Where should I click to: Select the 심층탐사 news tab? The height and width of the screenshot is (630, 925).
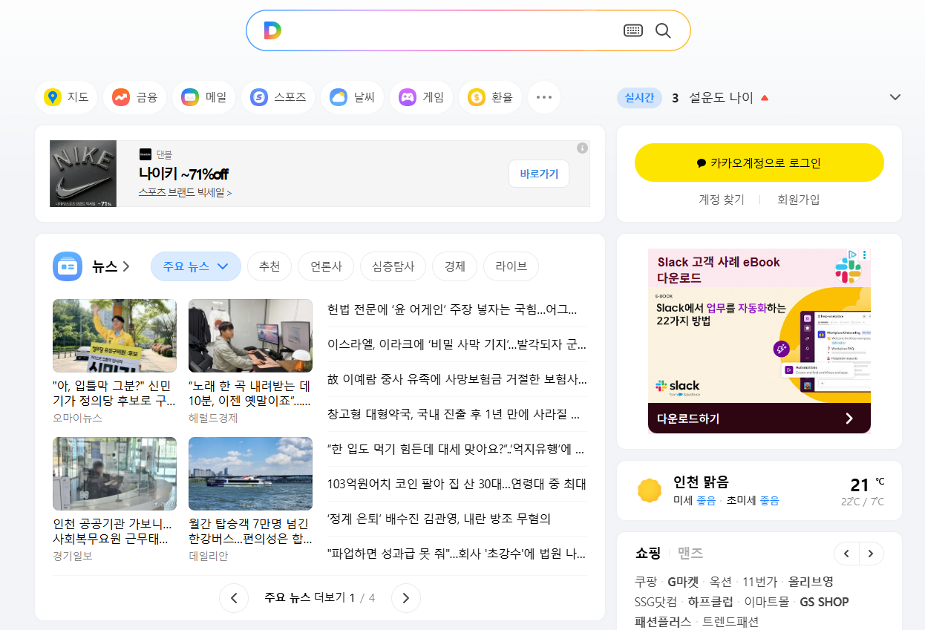click(393, 266)
